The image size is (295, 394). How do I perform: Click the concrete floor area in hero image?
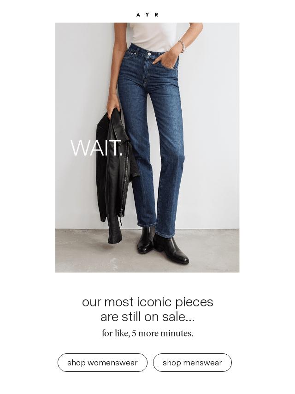(147, 251)
